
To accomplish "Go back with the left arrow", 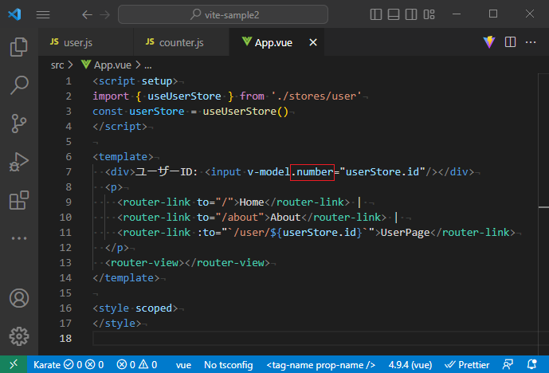I will pos(87,14).
